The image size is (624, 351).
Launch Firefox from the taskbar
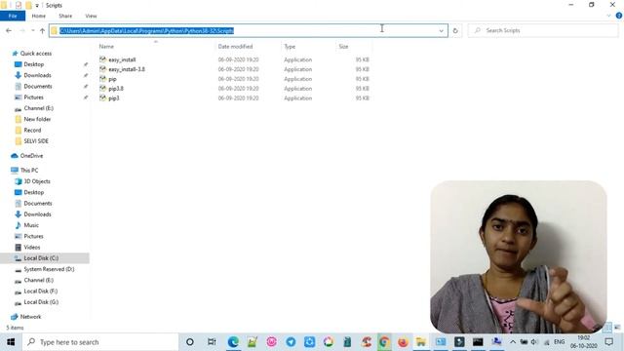coord(403,342)
